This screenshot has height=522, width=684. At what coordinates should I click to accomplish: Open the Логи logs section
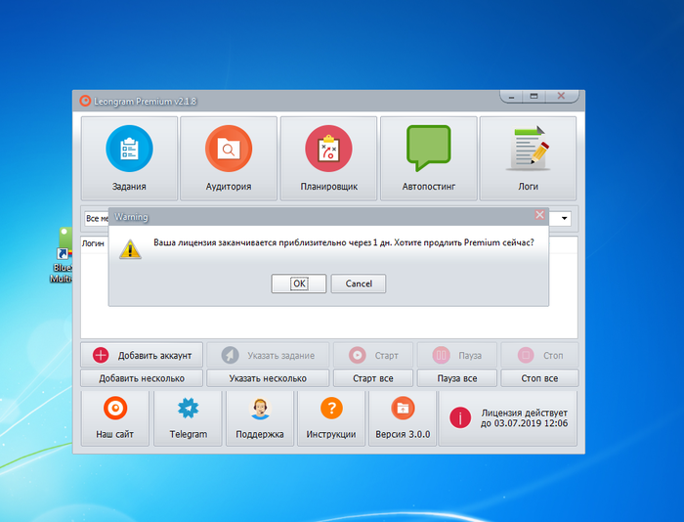[528, 157]
